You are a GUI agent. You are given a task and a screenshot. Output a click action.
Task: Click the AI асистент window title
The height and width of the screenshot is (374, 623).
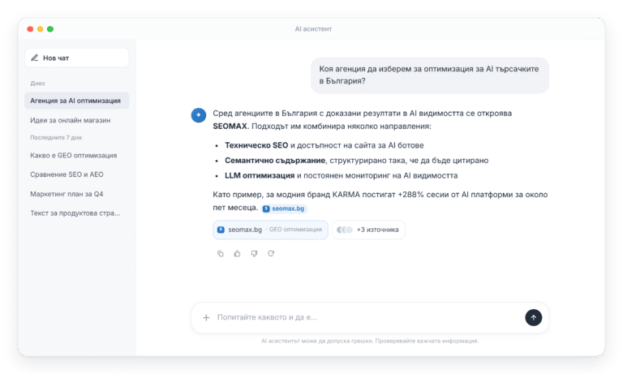313,29
